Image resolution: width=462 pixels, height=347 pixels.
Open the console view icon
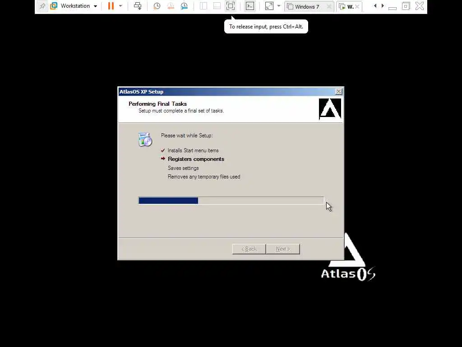250,6
